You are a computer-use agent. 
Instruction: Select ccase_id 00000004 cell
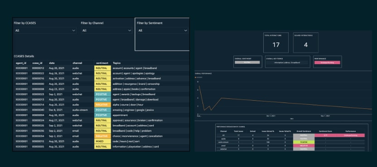coord(38,115)
